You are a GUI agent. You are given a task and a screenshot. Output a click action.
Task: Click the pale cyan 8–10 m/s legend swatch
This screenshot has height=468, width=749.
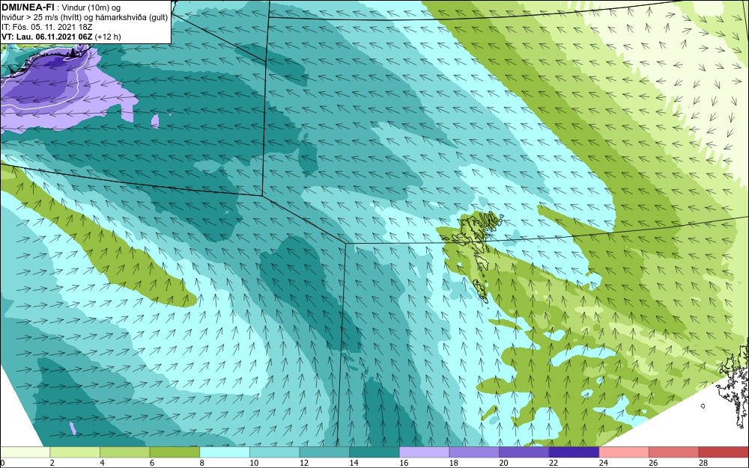point(225,452)
